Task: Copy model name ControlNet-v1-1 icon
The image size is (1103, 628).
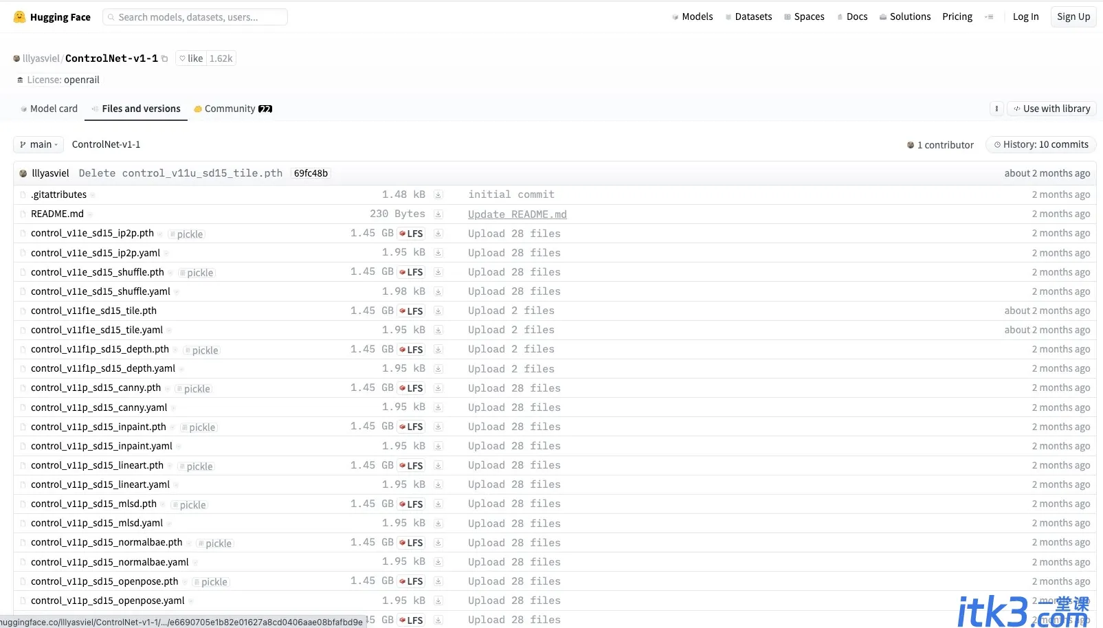Action: point(164,59)
